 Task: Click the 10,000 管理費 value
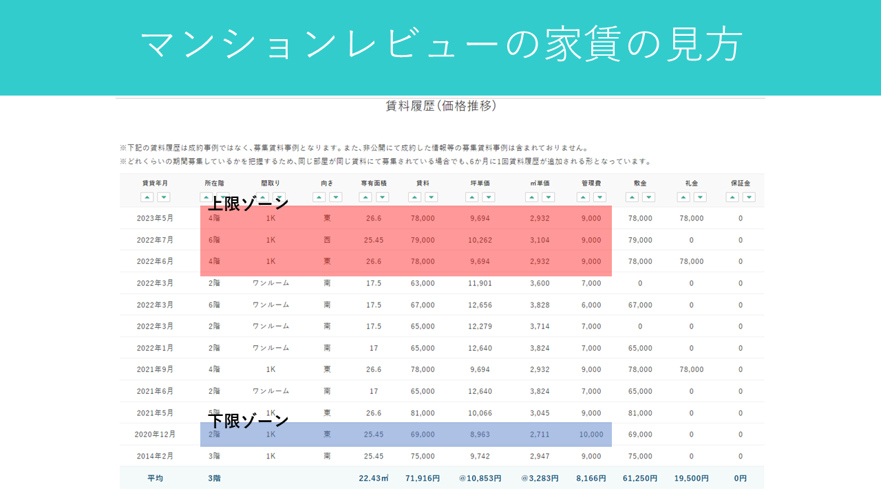tap(591, 434)
